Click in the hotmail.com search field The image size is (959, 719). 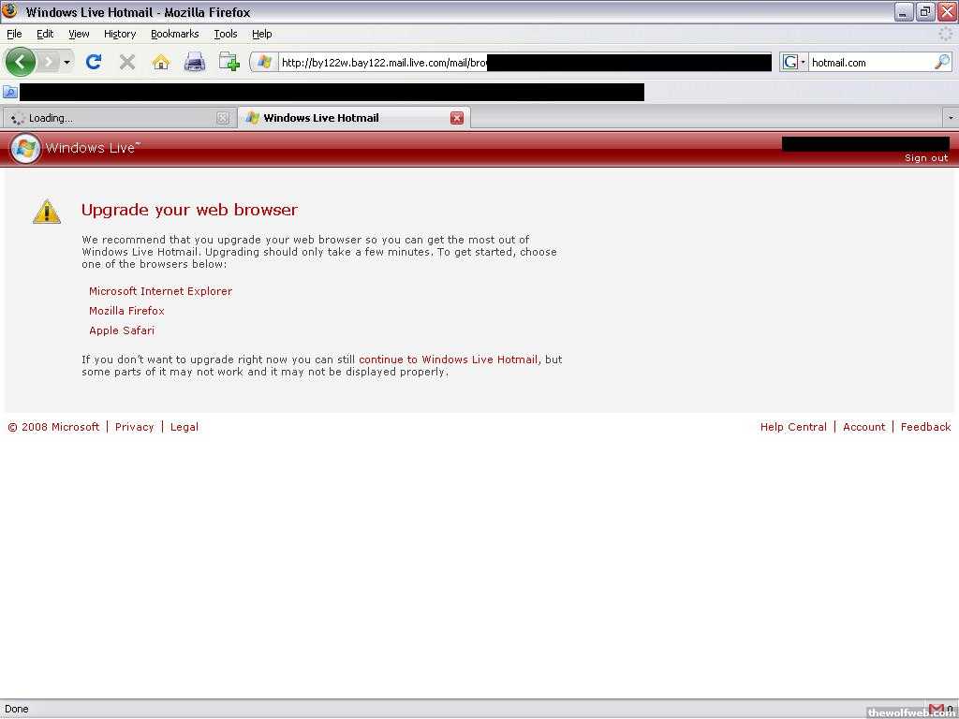869,63
